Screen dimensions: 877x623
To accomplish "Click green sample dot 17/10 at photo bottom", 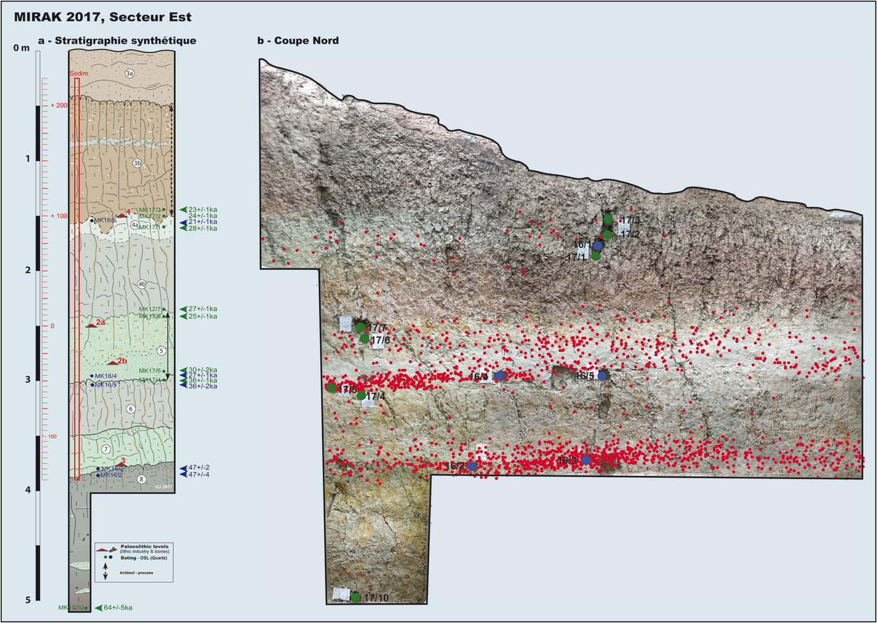I will click(x=355, y=597).
